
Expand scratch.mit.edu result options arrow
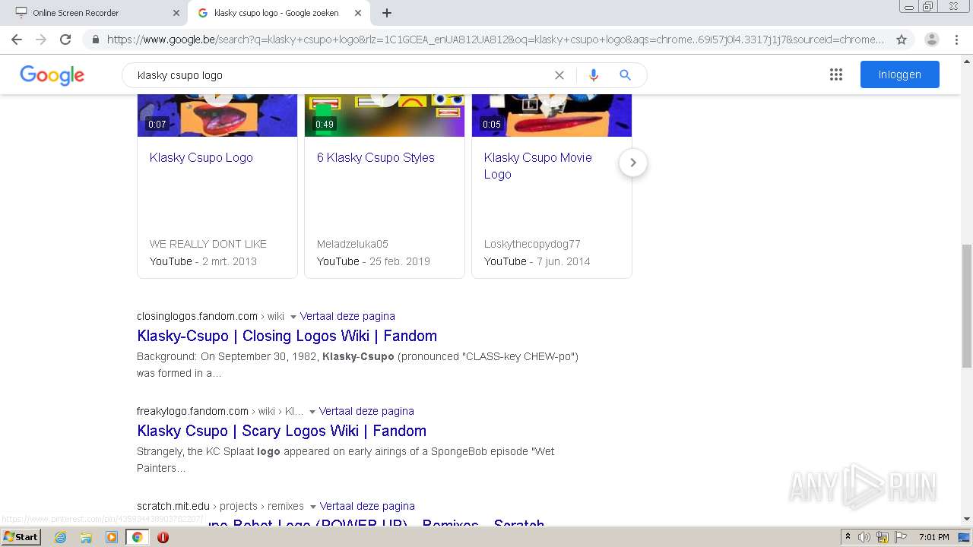tap(313, 507)
